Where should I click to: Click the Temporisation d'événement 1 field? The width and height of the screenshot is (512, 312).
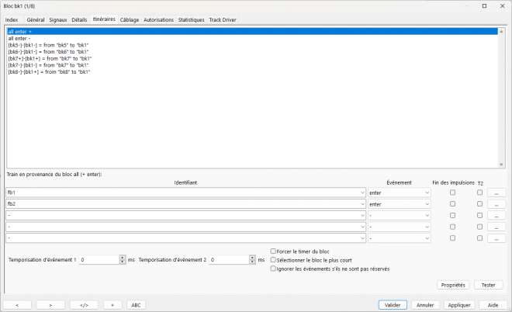pos(99,260)
